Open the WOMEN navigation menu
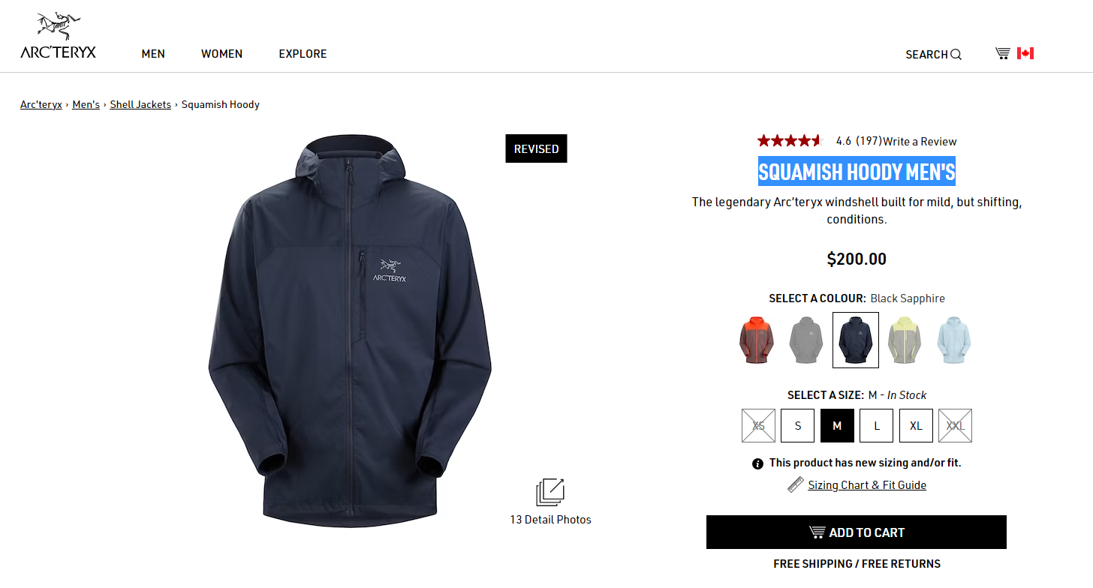1093x588 pixels. 221,54
